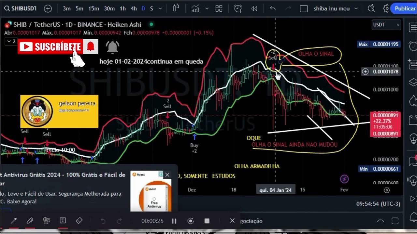The height and width of the screenshot is (234, 417).
Task: Pause the screen recording
Action: (174, 221)
